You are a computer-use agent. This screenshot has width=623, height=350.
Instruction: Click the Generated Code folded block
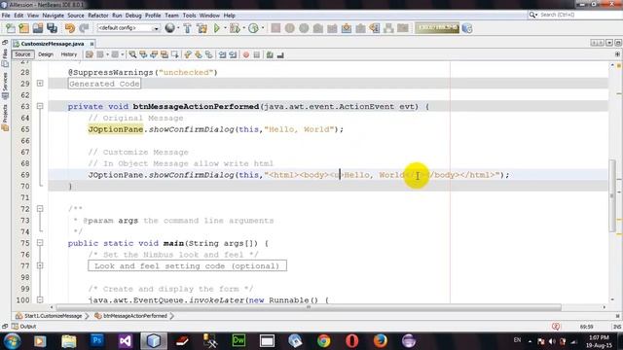pyautogui.click(x=104, y=84)
